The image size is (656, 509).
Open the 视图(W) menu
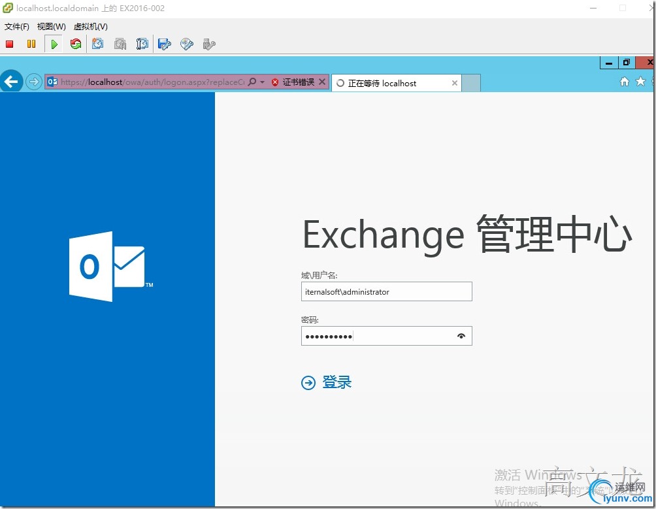pyautogui.click(x=52, y=27)
